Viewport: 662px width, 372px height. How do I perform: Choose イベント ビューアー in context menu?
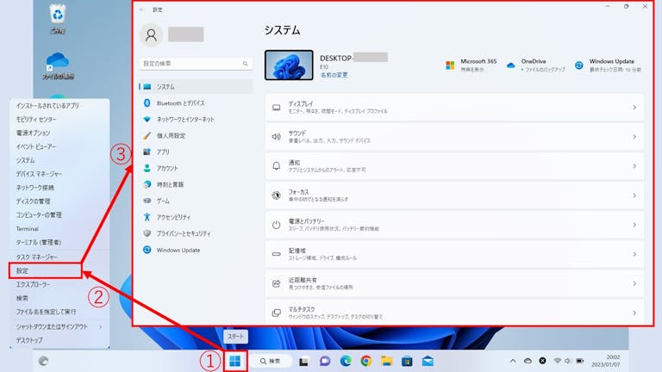[59, 146]
